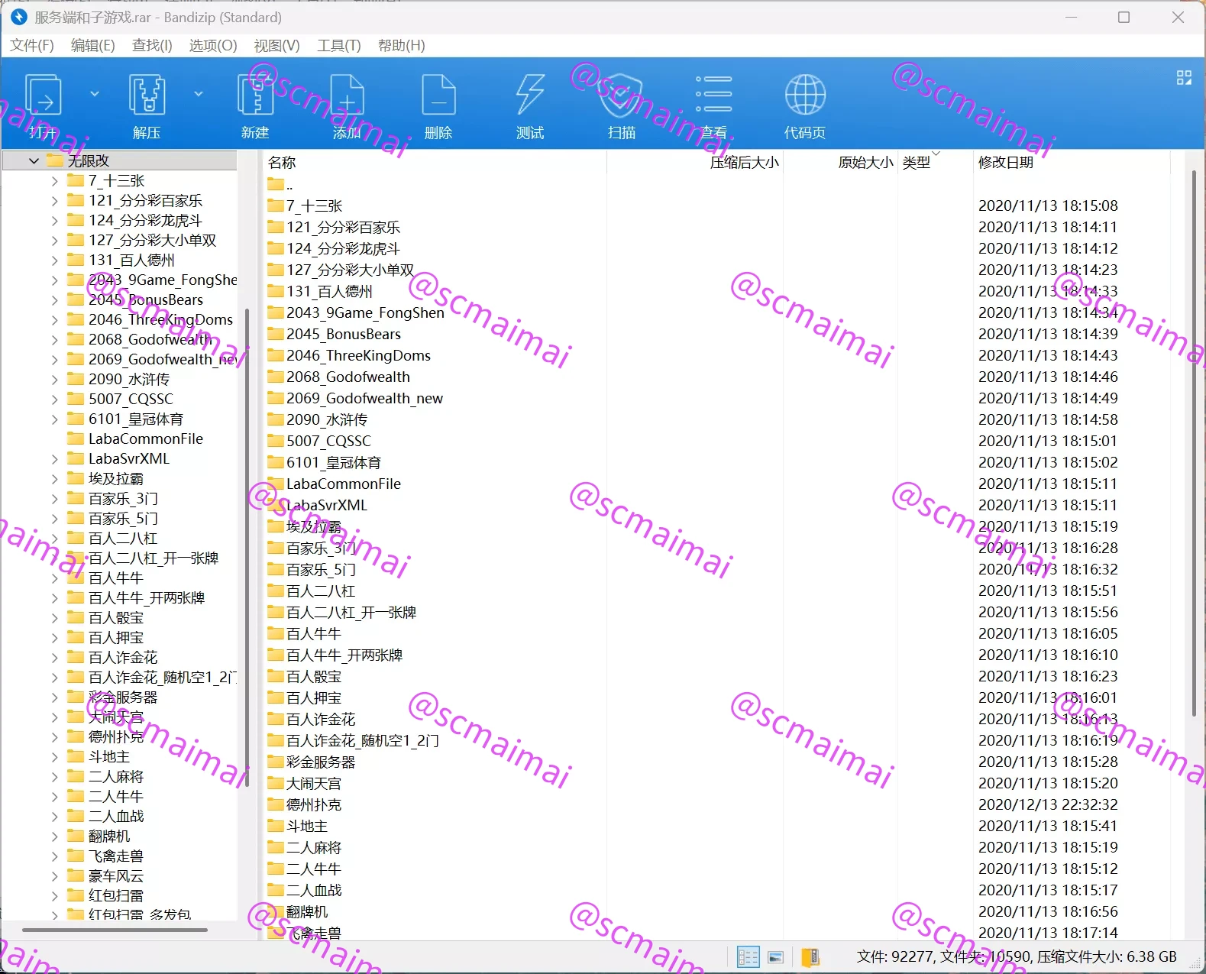Collapse the 无限改 root tree node
1206x974 pixels.
[34, 160]
